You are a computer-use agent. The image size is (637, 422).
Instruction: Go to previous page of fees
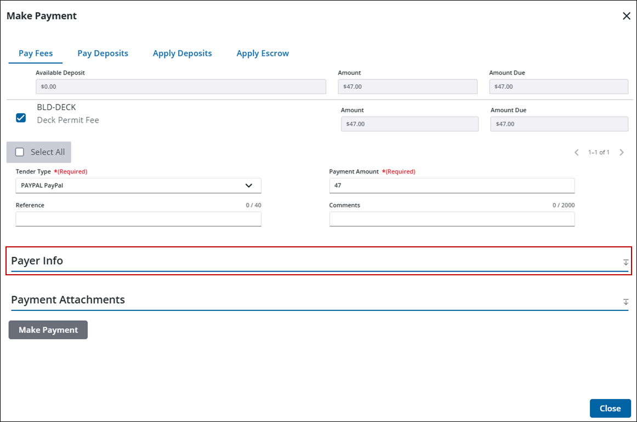click(576, 152)
